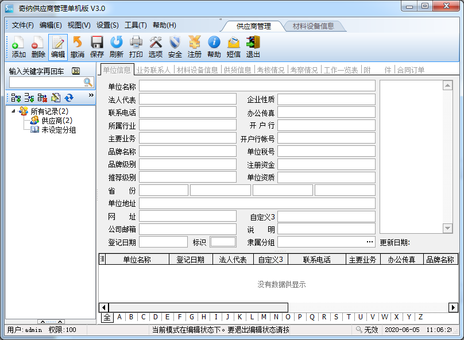Open 选项 (Options) tools icon

(156, 47)
